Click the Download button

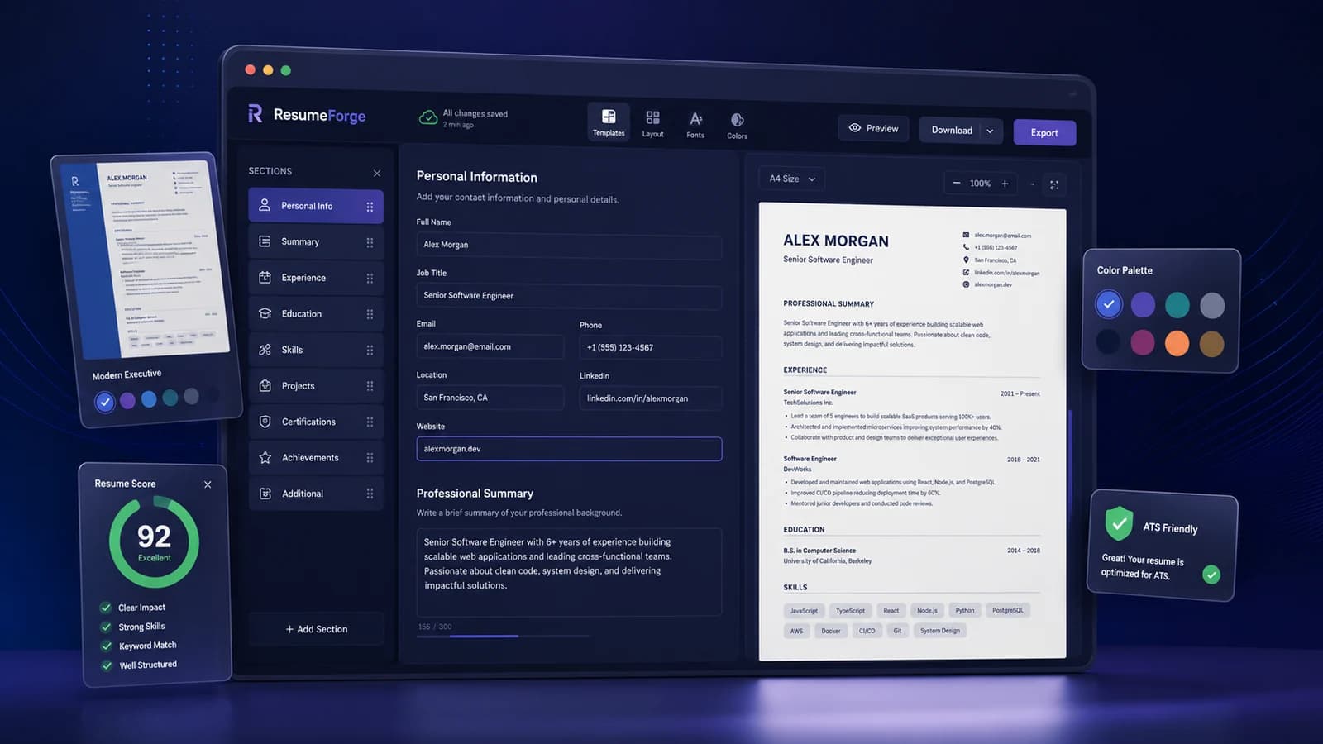tap(952, 130)
